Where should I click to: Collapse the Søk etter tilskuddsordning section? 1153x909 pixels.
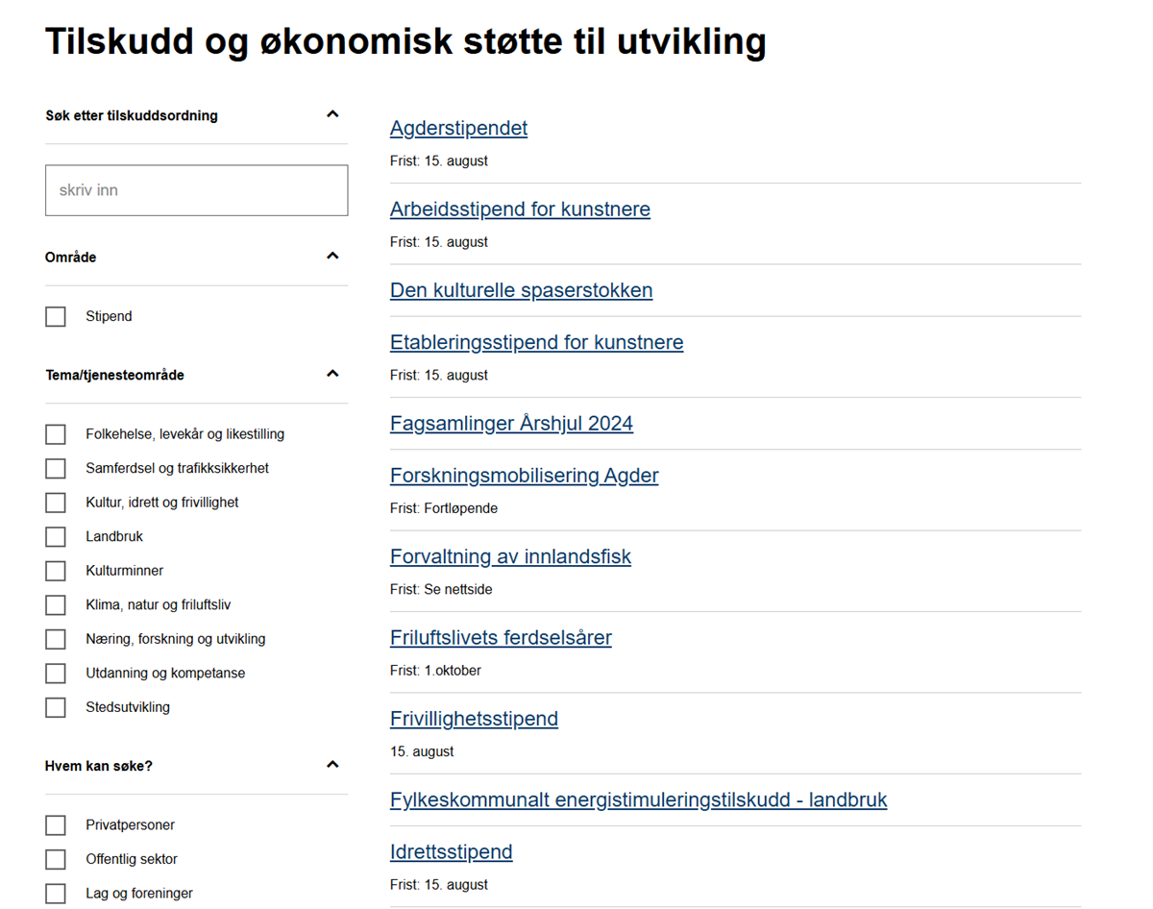coord(332,114)
